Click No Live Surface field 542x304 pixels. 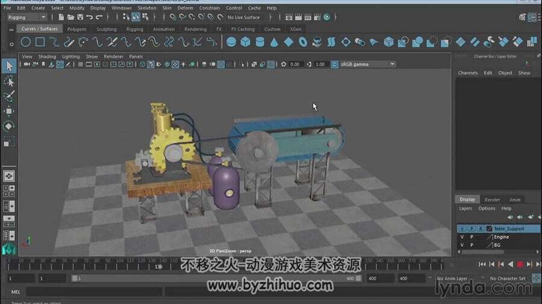(x=244, y=17)
